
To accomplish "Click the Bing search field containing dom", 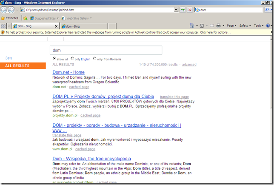I will (106, 50).
